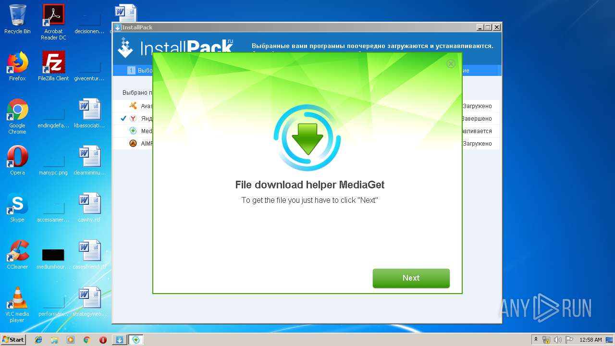Switch to MediaGet taskbar item

(136, 340)
